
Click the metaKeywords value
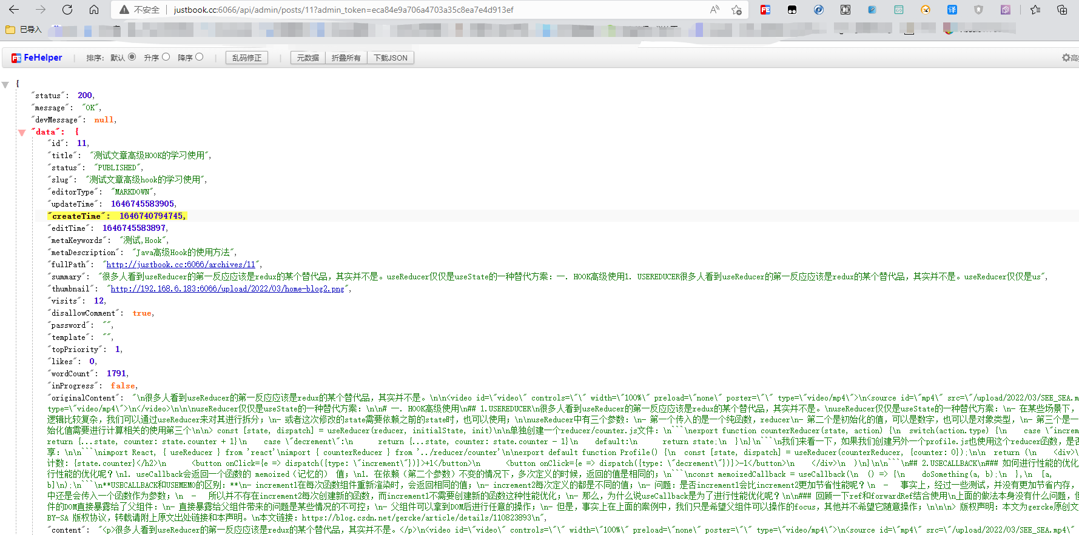click(x=143, y=241)
